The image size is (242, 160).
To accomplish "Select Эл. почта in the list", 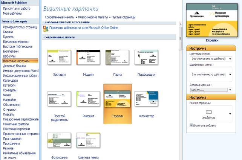I will pos(9,158).
